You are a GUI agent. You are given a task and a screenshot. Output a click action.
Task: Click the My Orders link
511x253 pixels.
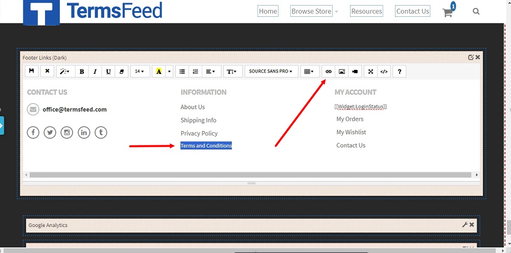[350, 119]
